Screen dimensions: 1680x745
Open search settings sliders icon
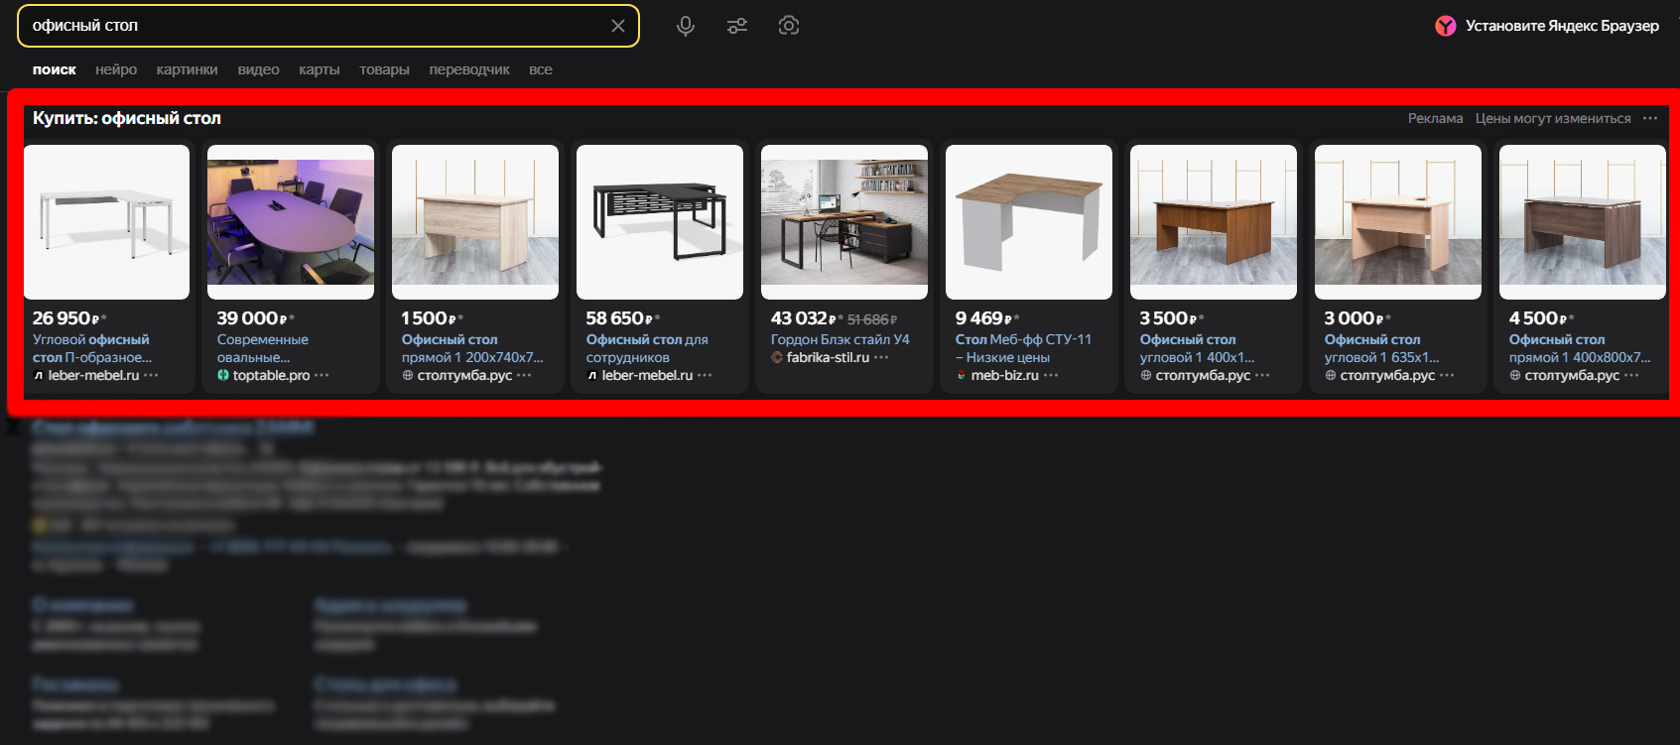click(x=737, y=26)
